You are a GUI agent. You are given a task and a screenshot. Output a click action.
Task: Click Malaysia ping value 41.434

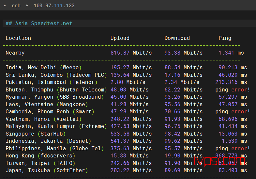point(228,126)
